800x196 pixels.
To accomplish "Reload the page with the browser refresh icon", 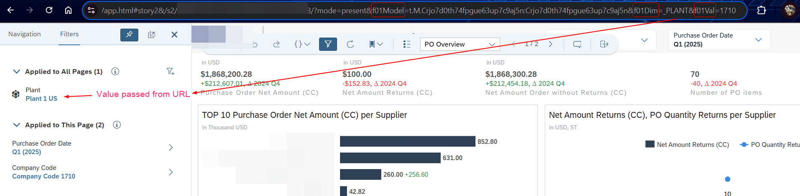I will (x=49, y=10).
